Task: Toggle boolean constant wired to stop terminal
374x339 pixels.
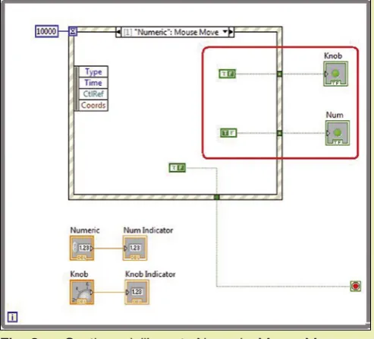Action: [x=178, y=168]
